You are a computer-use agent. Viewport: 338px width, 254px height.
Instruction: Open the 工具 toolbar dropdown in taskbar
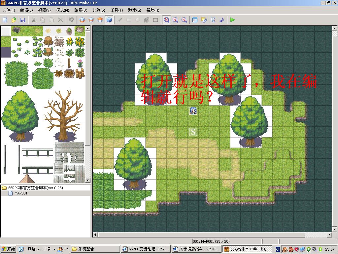point(50,249)
